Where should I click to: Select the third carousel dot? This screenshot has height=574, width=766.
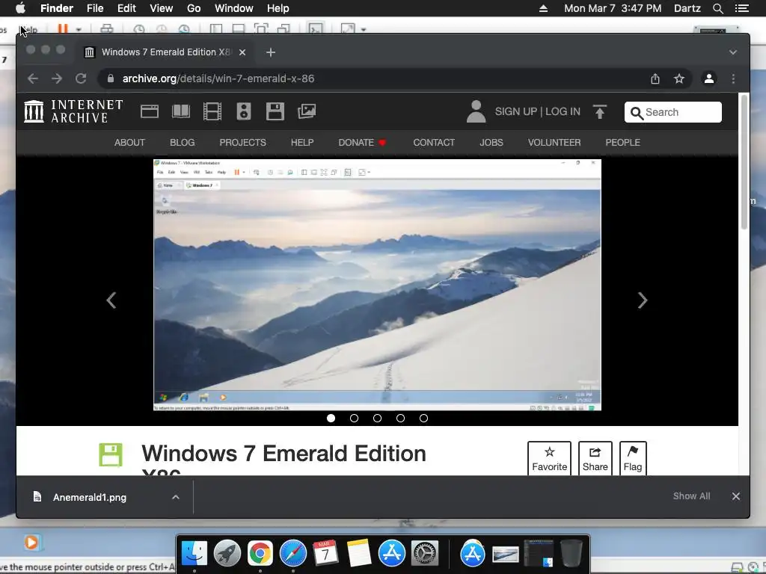pos(377,419)
